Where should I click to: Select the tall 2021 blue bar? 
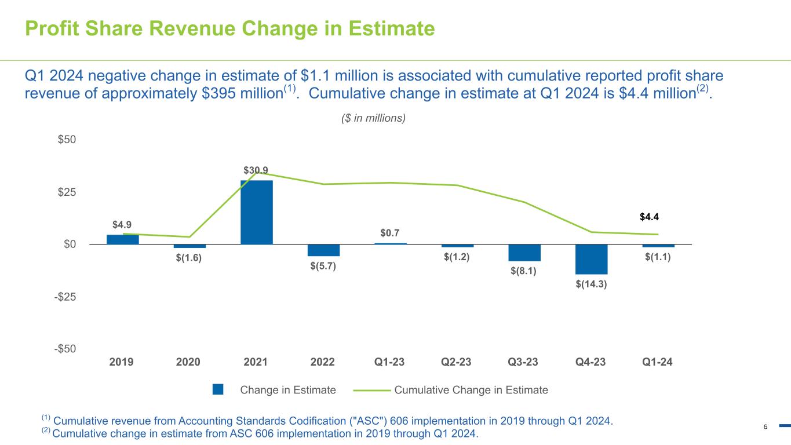(256, 212)
